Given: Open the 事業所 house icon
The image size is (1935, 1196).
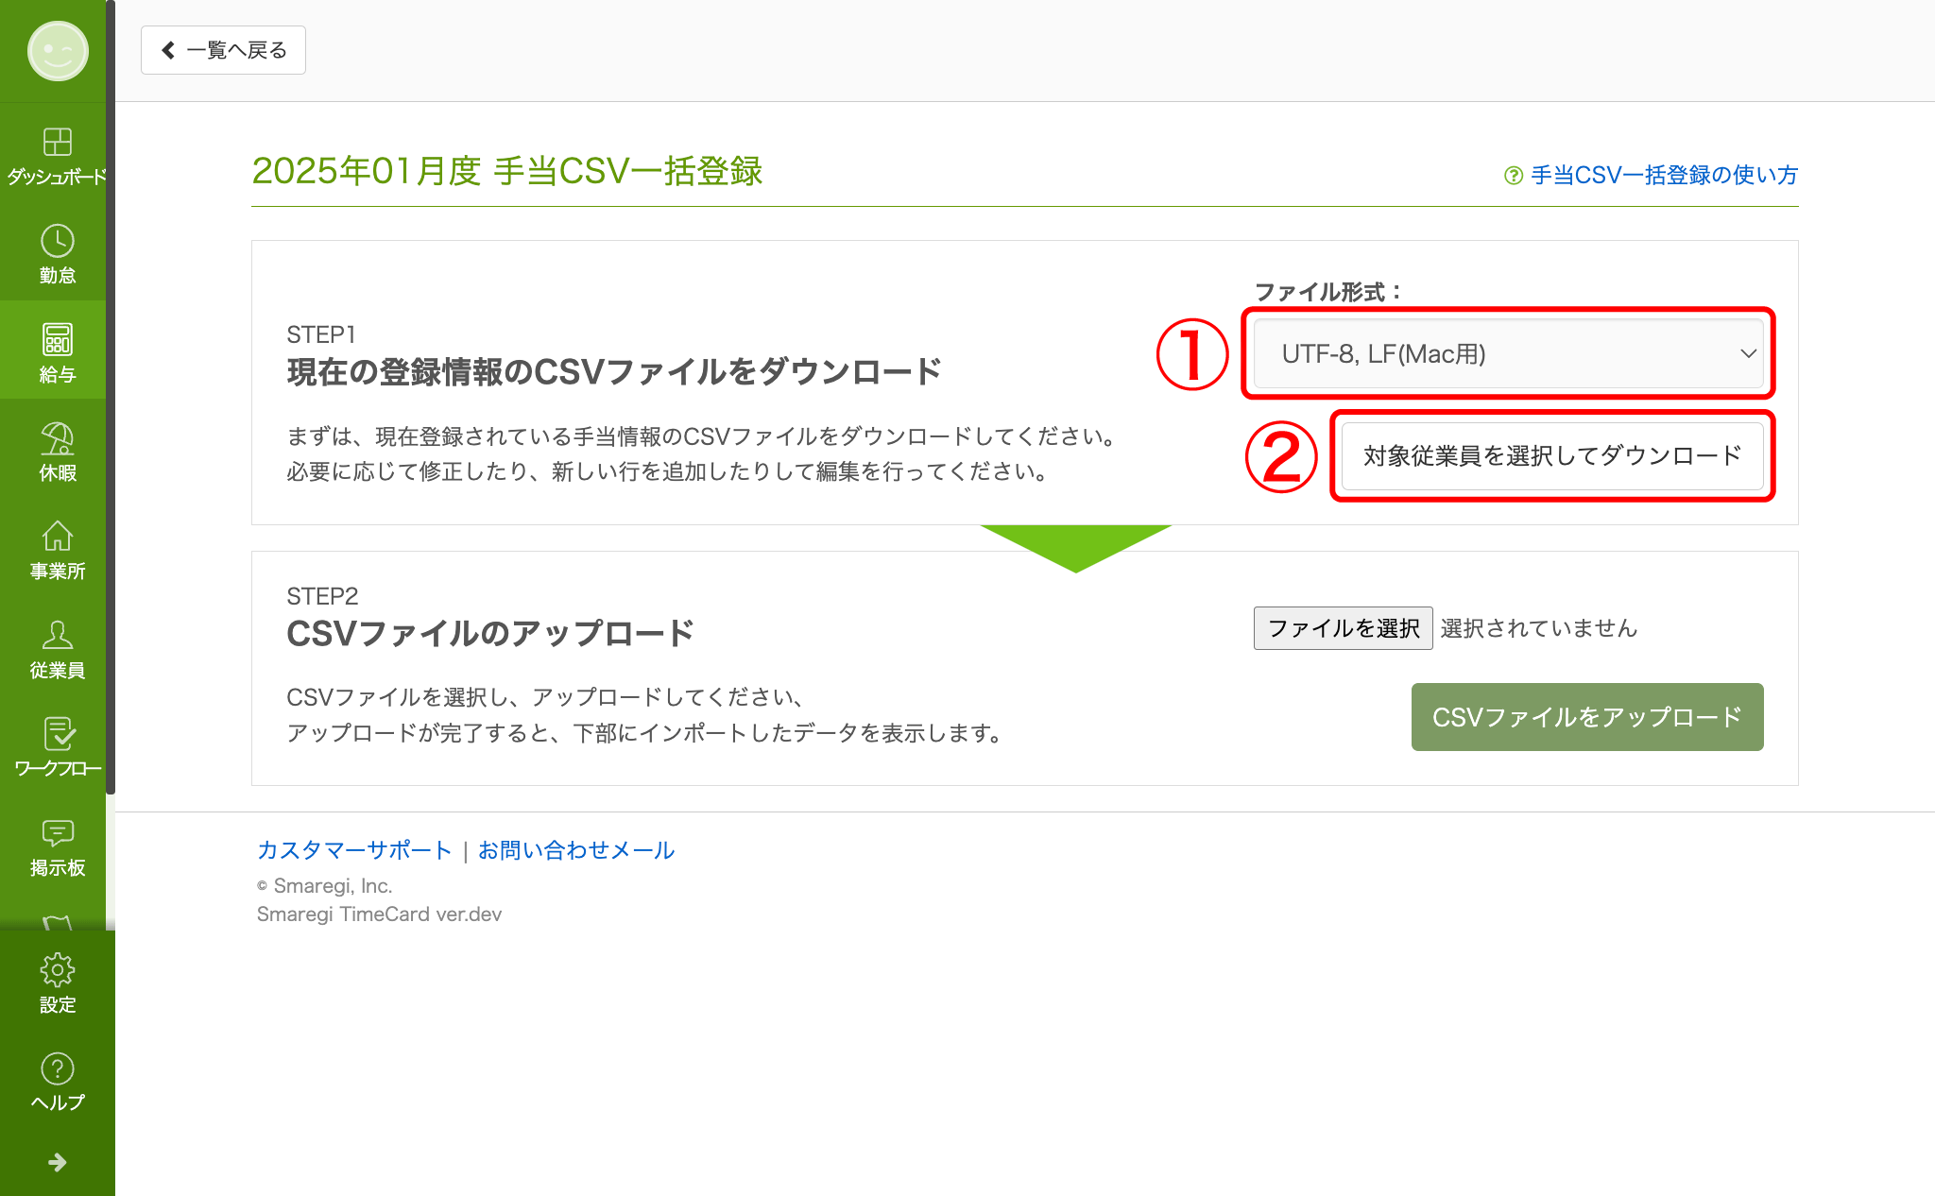Looking at the screenshot, I should point(57,537).
